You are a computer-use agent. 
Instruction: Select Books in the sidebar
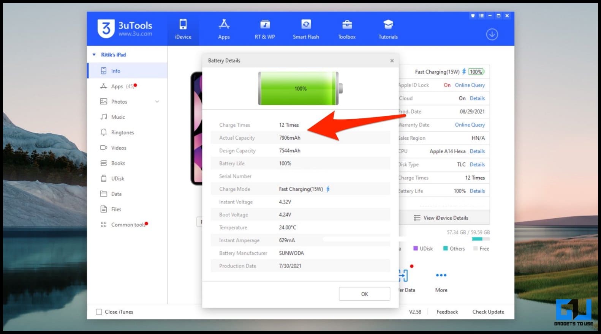pyautogui.click(x=128, y=163)
